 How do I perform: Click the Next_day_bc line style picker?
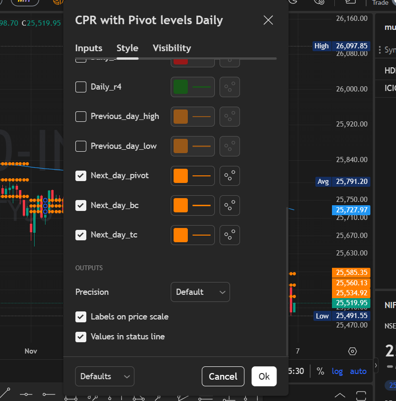pyautogui.click(x=193, y=206)
